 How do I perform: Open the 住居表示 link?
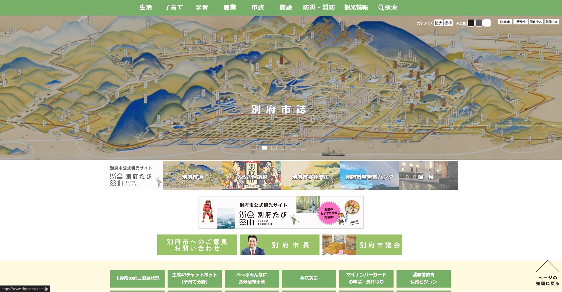309,278
